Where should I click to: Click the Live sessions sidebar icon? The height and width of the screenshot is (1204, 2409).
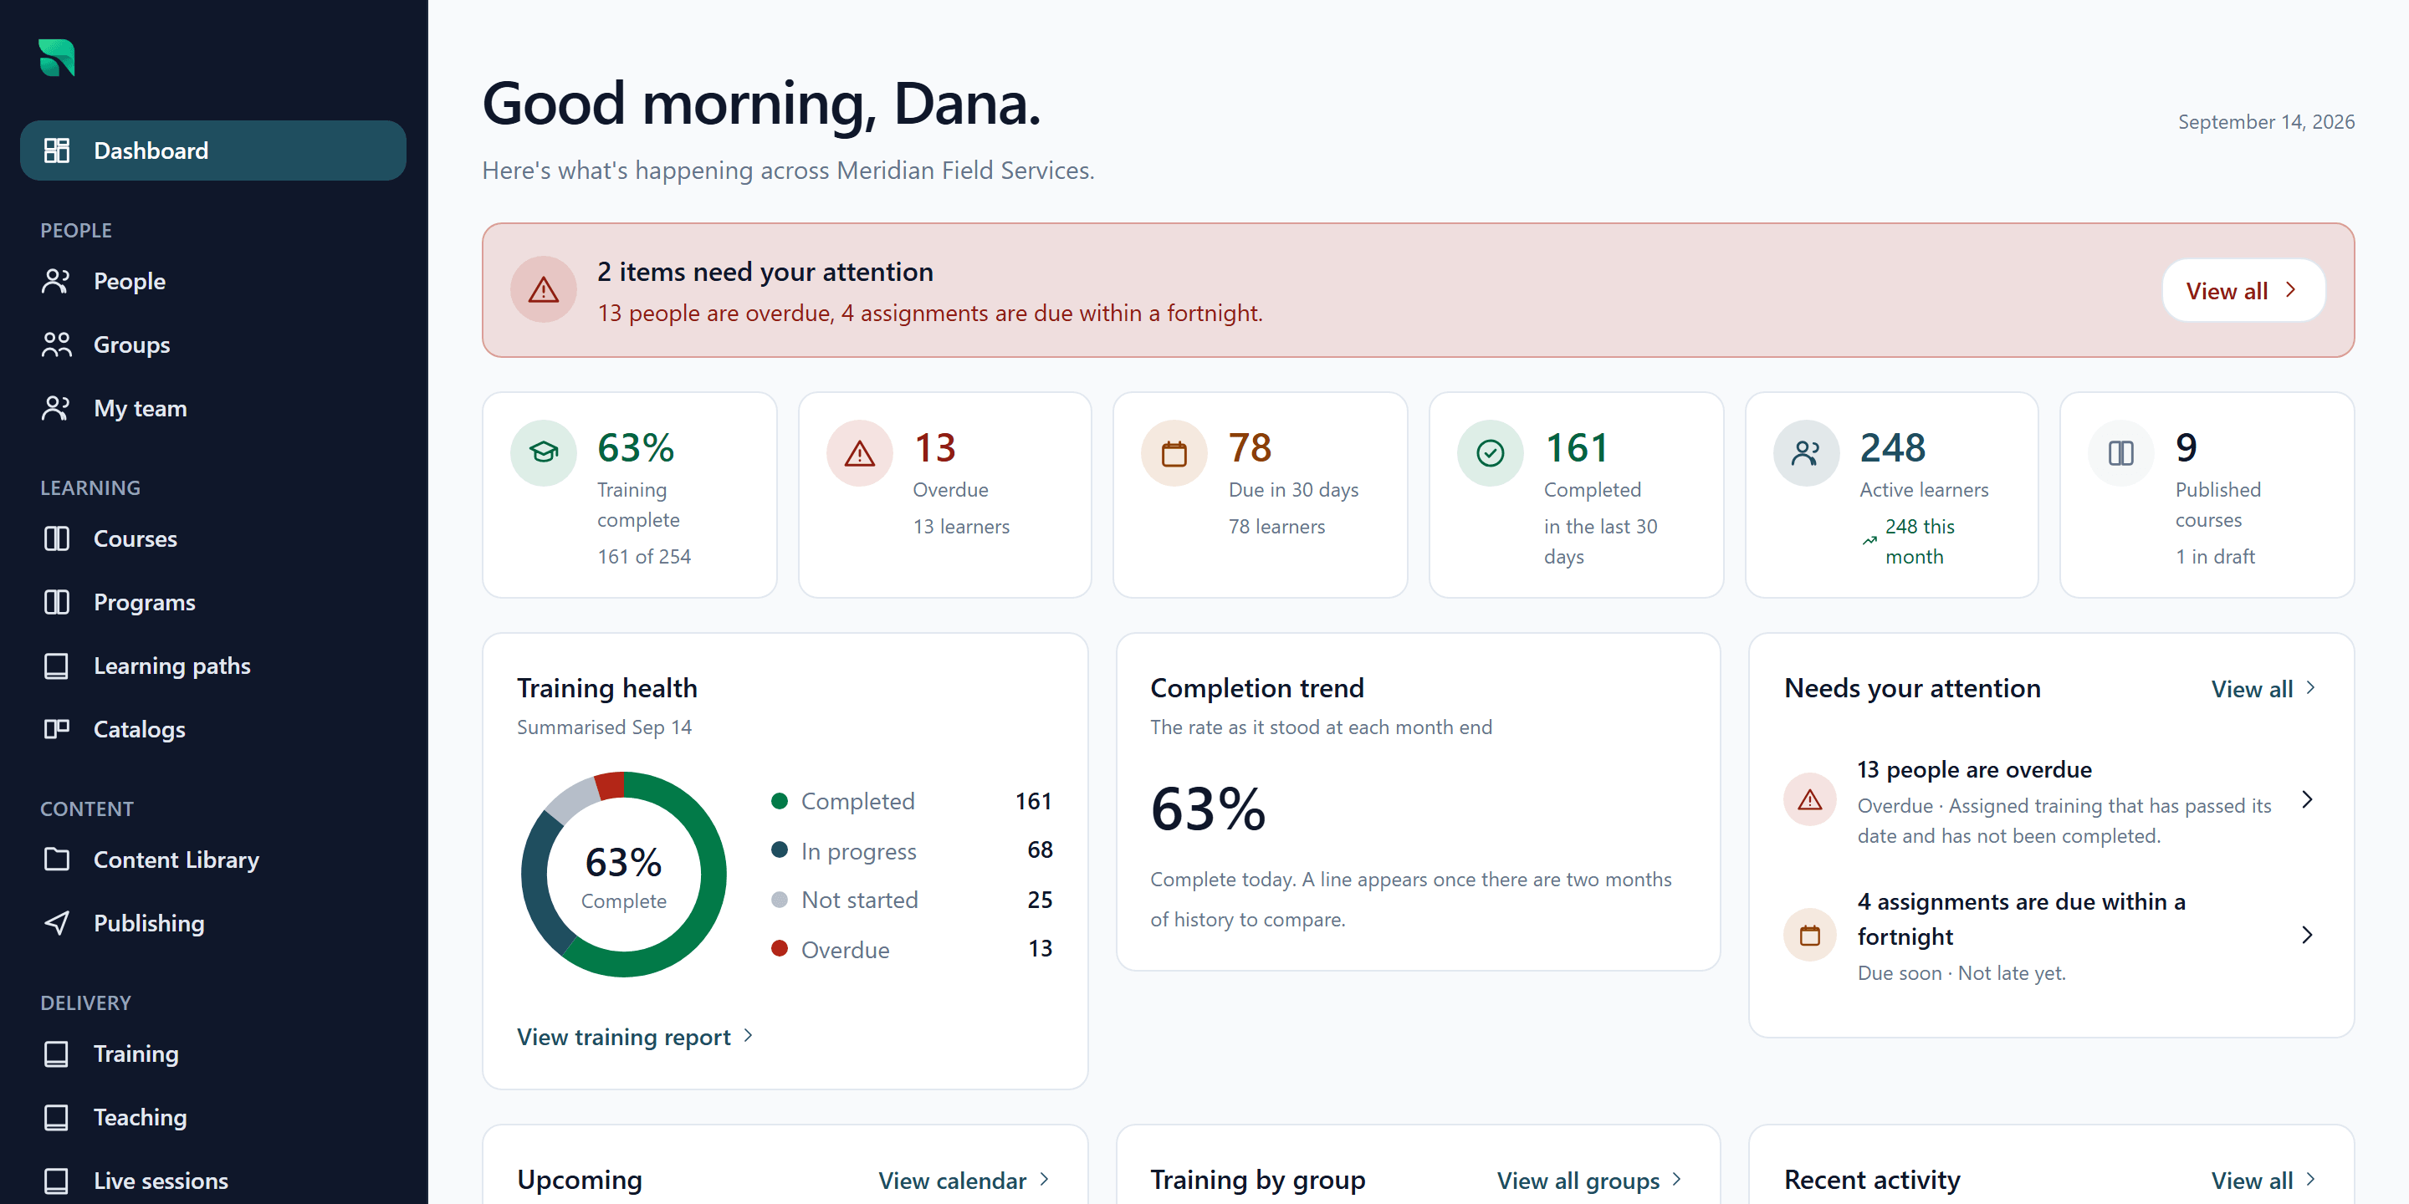(56, 1181)
